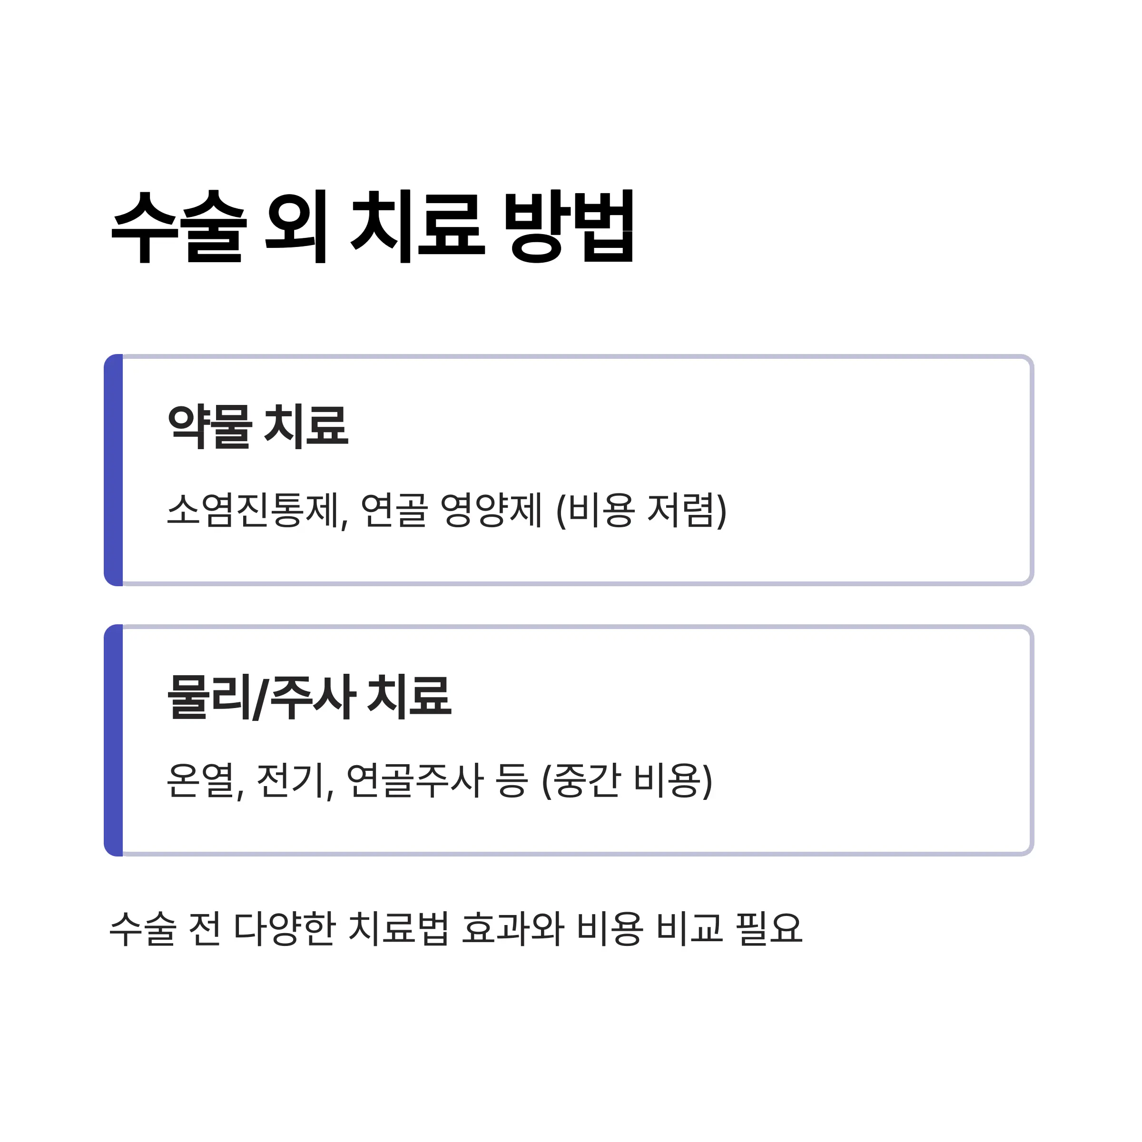Click the blue accent bar of 물리/주사 치료 card
1142x1142 pixels.
(x=114, y=740)
